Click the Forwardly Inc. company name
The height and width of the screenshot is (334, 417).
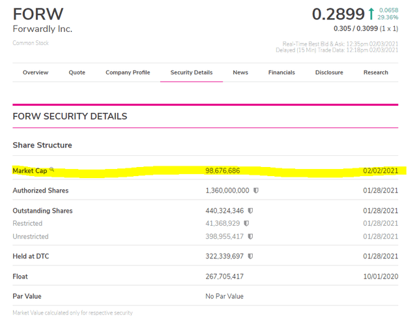click(42, 29)
